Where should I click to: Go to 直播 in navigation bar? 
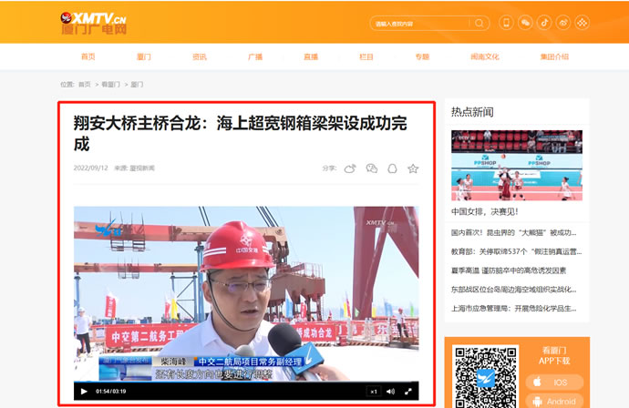coord(311,56)
